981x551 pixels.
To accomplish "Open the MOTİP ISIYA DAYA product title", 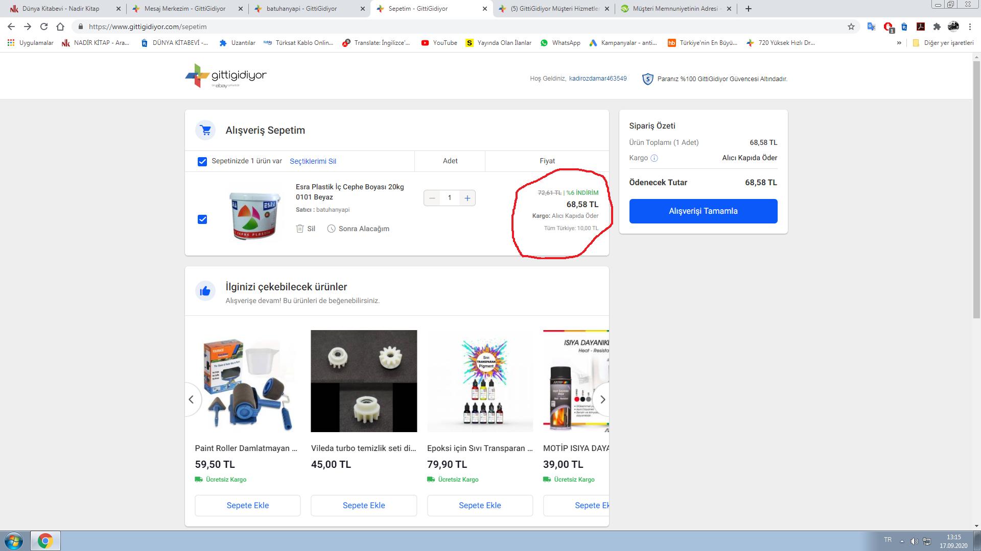I will 576,448.
